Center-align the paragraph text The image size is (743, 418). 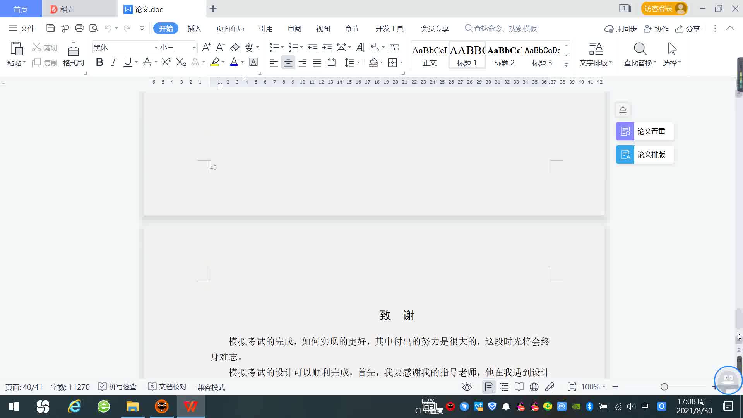point(288,63)
